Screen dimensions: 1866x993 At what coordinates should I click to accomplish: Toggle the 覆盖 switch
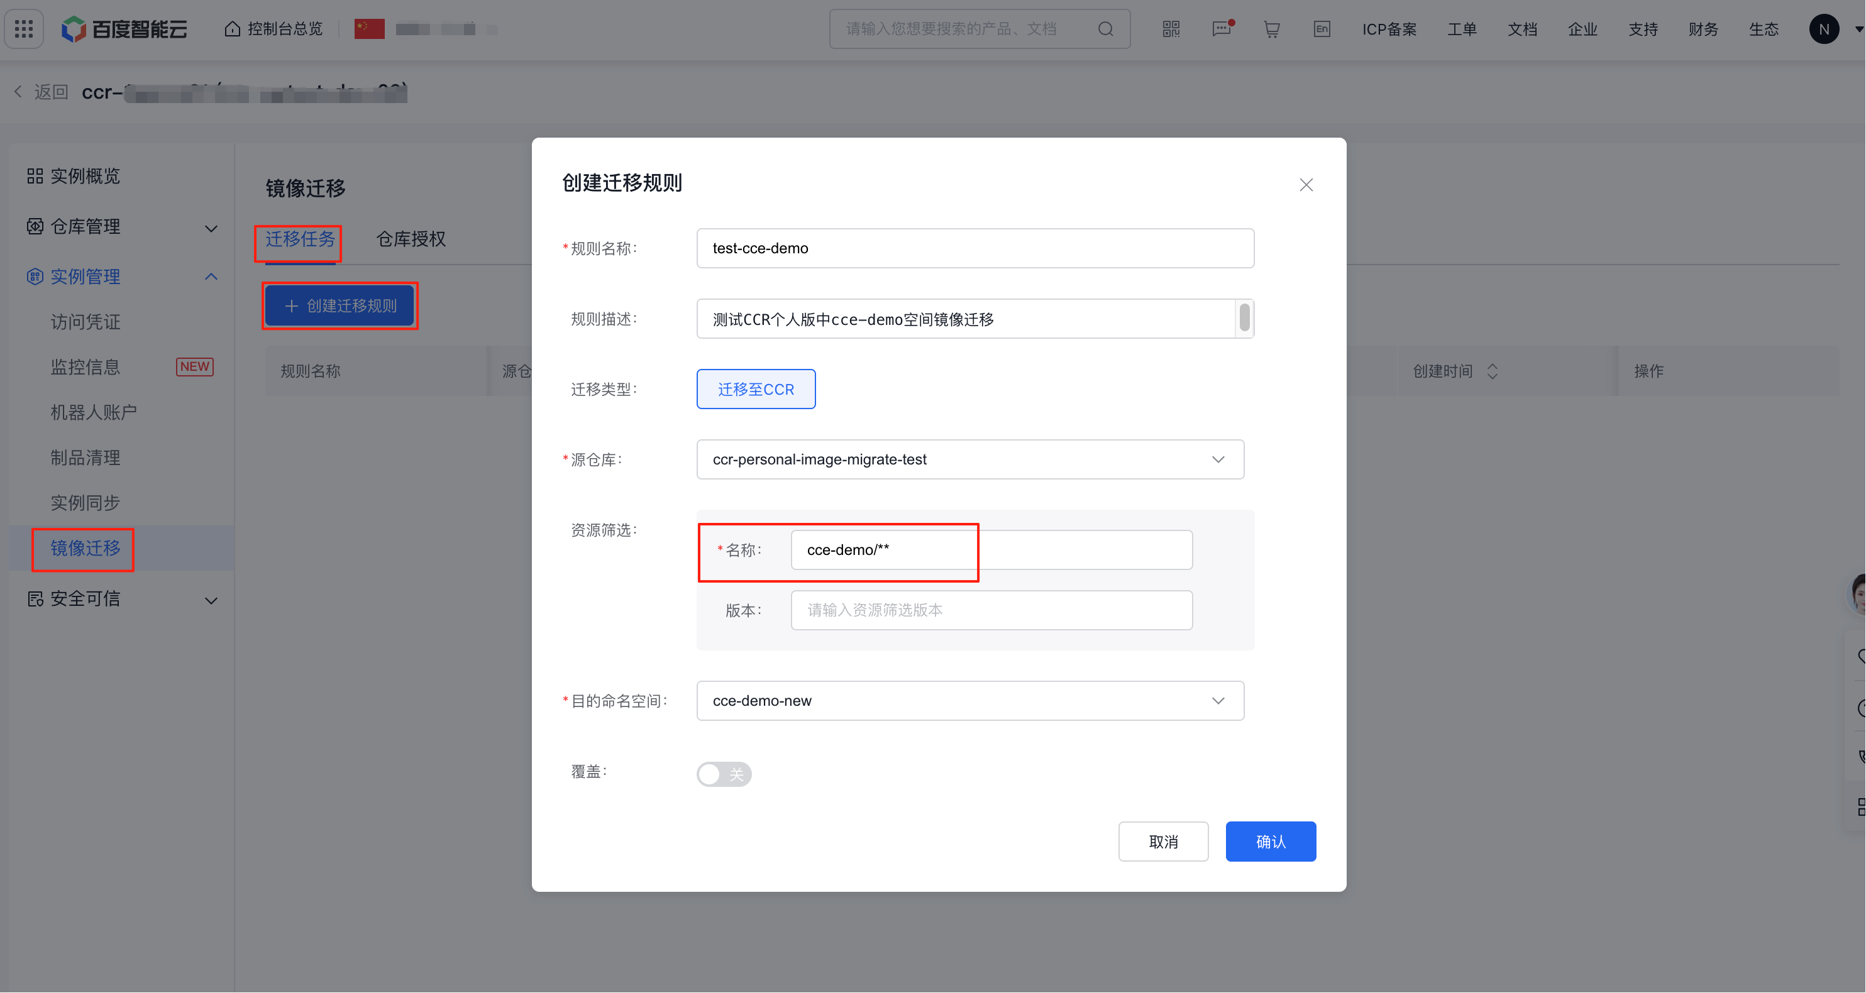(724, 774)
